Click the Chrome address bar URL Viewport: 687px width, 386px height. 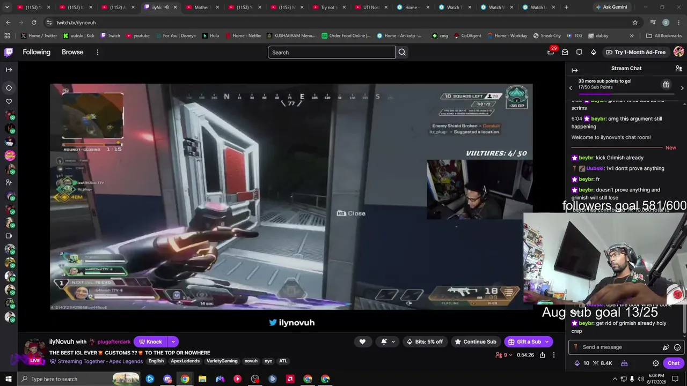[76, 23]
